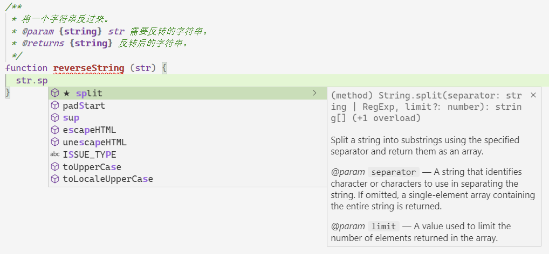
Task: Click the method icon beside sup
Action: point(54,118)
